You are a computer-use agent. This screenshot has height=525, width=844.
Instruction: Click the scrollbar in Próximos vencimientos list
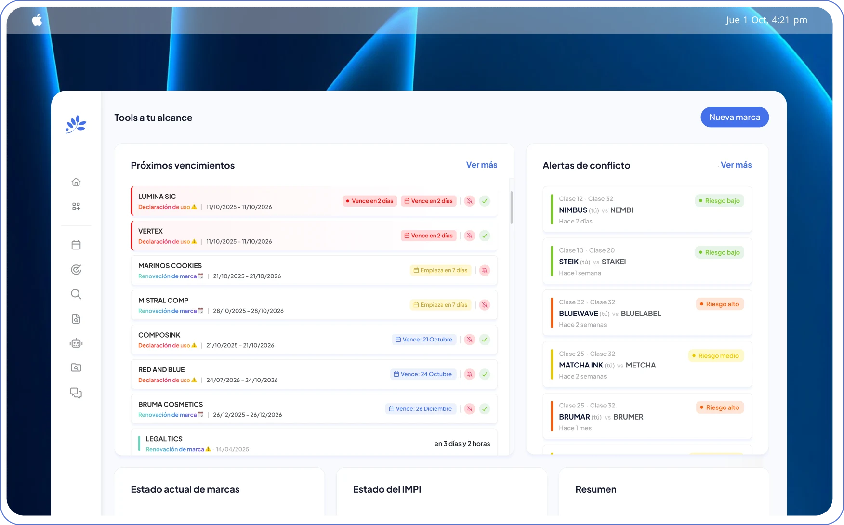coord(511,207)
